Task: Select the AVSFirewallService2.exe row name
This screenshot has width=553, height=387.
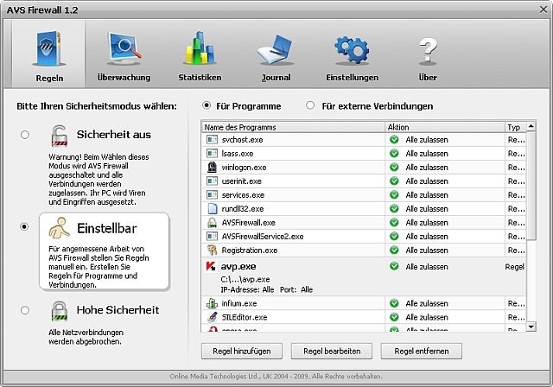Action: coord(263,237)
